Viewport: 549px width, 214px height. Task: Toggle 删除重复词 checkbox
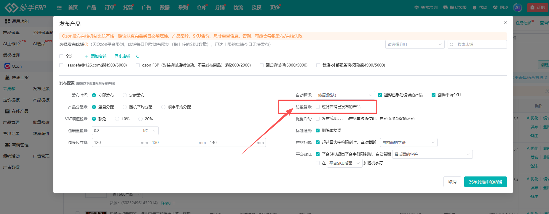click(x=318, y=130)
